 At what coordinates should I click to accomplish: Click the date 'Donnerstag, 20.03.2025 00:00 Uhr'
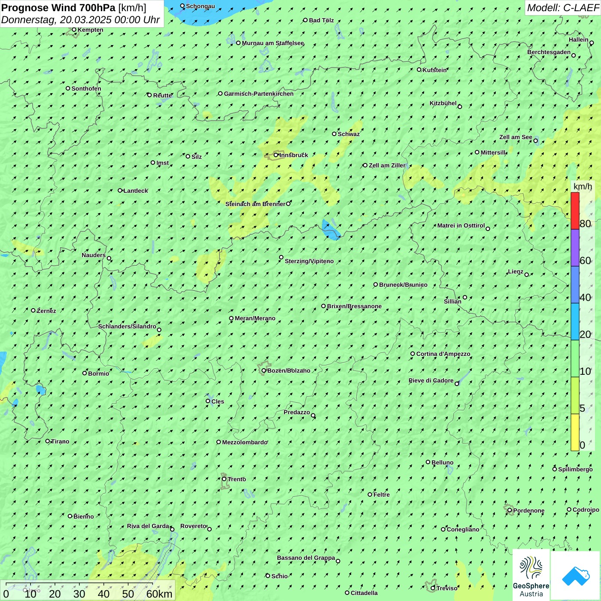click(x=80, y=20)
